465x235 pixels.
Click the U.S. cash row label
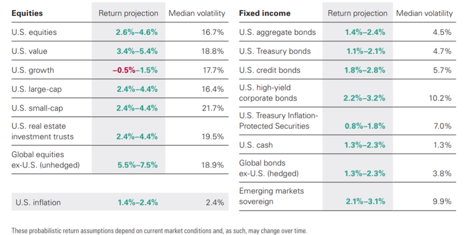[256, 145]
